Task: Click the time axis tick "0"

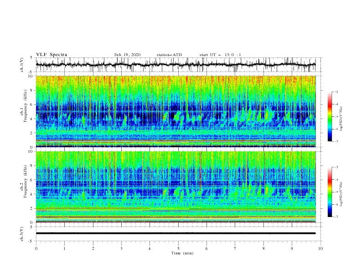Action: pos(36,248)
